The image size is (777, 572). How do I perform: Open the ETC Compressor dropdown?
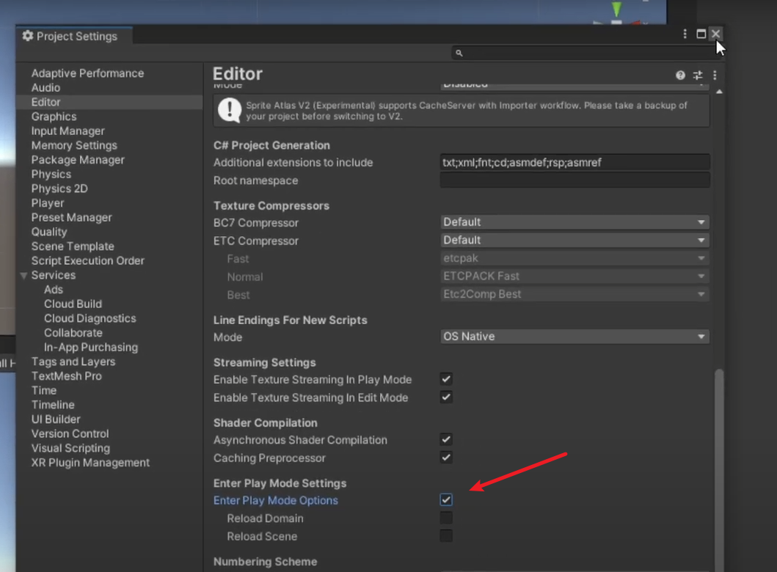pos(574,241)
